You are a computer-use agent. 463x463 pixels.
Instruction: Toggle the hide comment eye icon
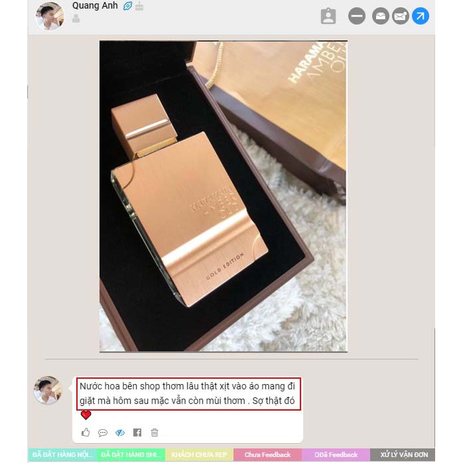pos(120,433)
